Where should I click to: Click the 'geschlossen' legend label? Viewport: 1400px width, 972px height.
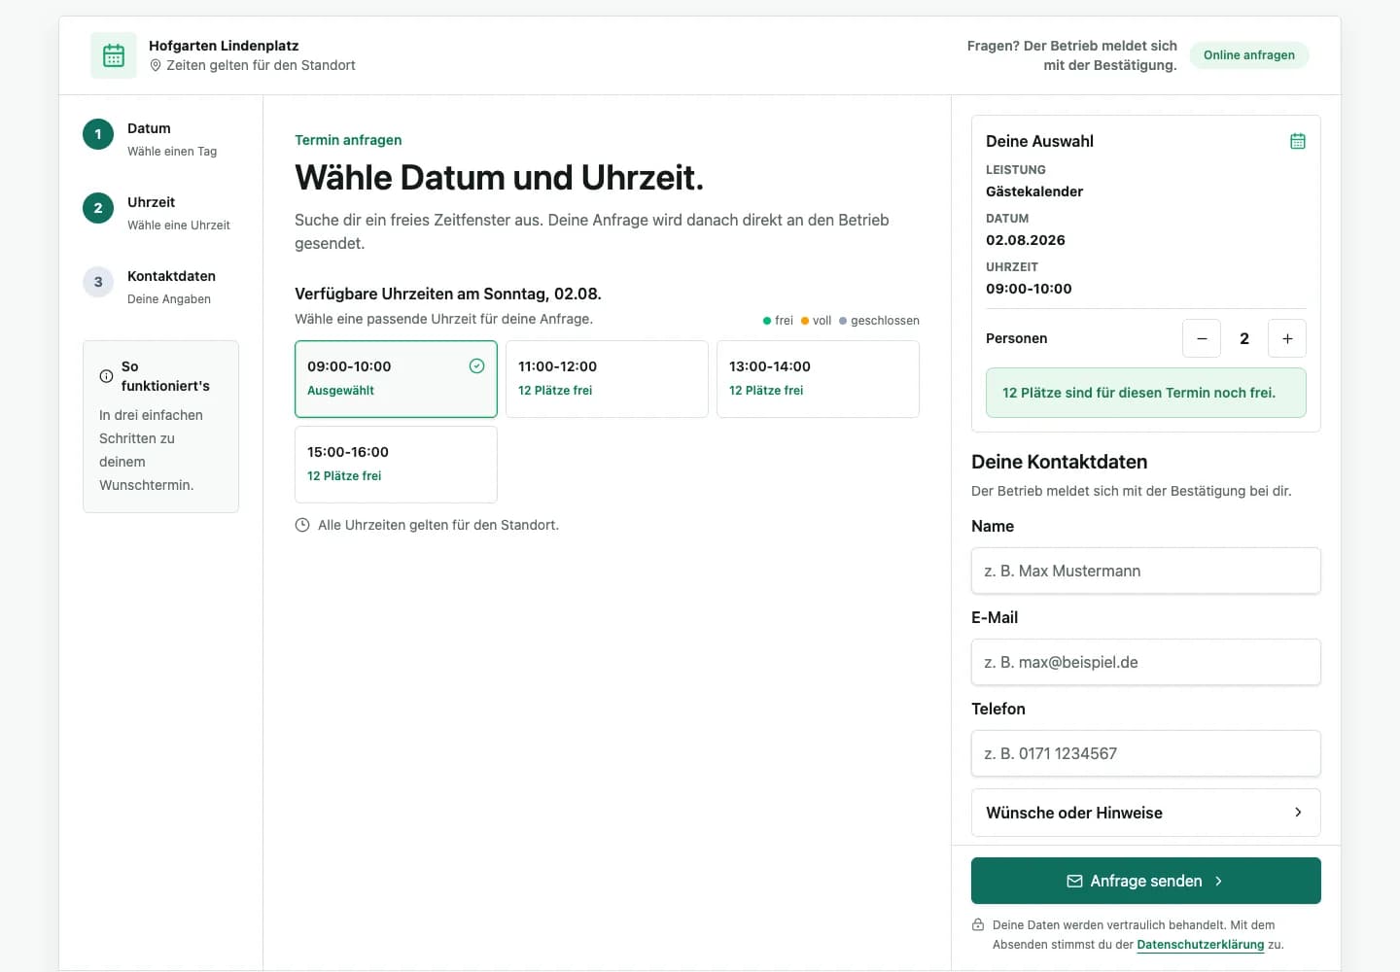[x=885, y=321]
